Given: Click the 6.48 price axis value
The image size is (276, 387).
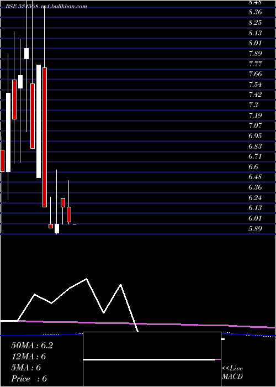Looking at the screenshot, I should coord(255,177).
